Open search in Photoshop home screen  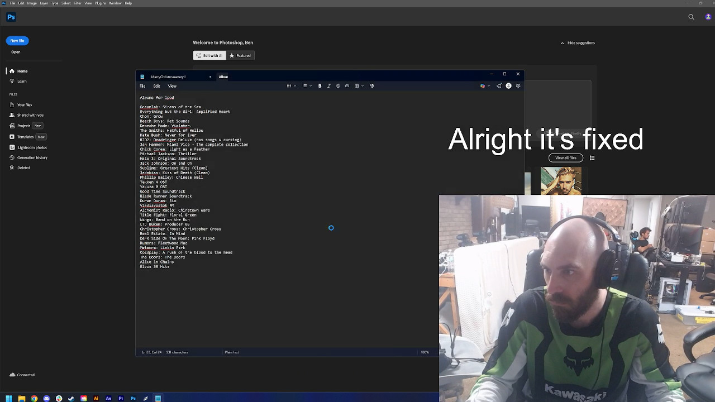click(x=692, y=17)
